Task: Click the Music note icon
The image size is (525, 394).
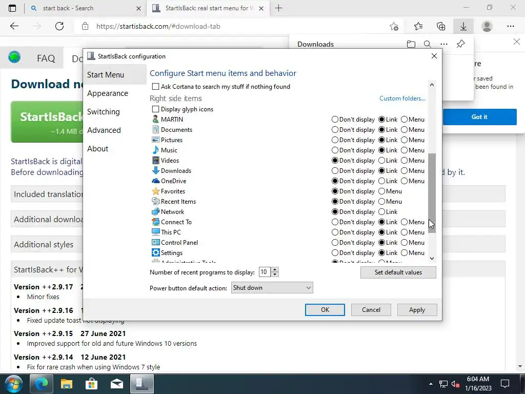Action: (155, 150)
